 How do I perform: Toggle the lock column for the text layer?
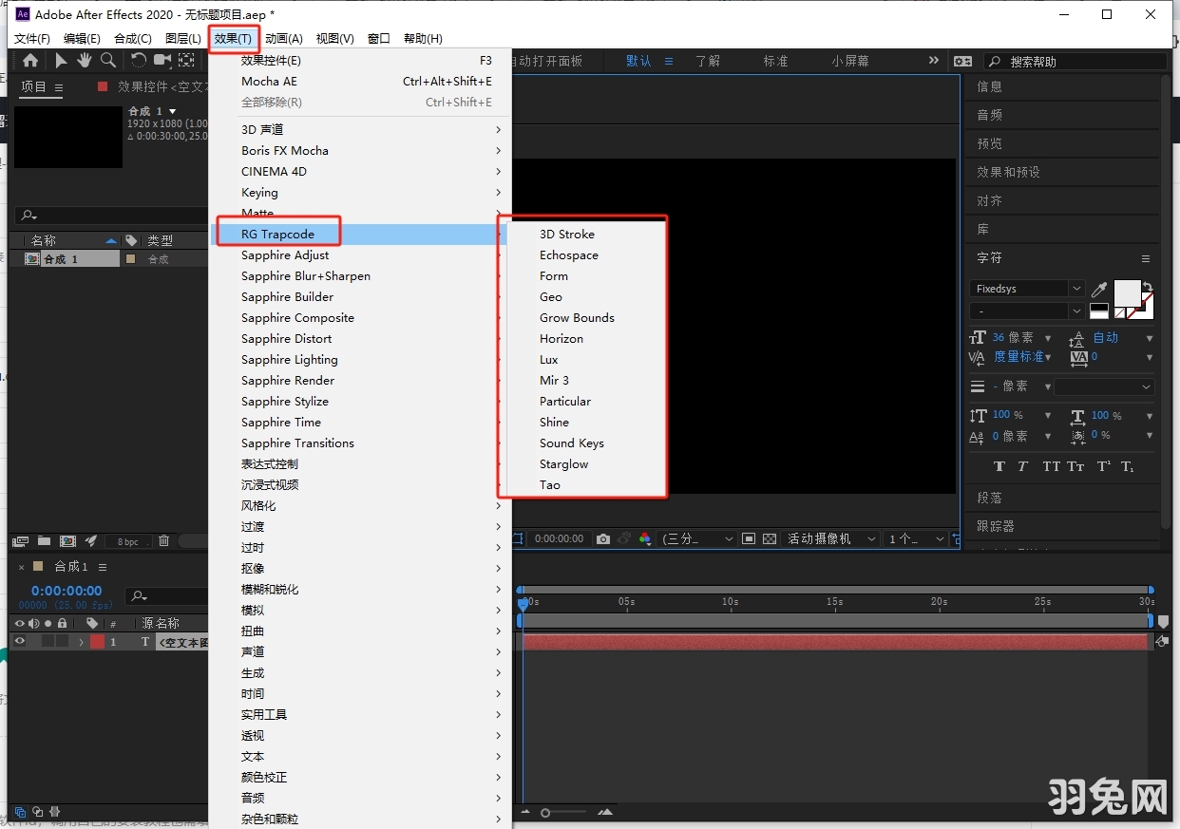click(x=61, y=641)
